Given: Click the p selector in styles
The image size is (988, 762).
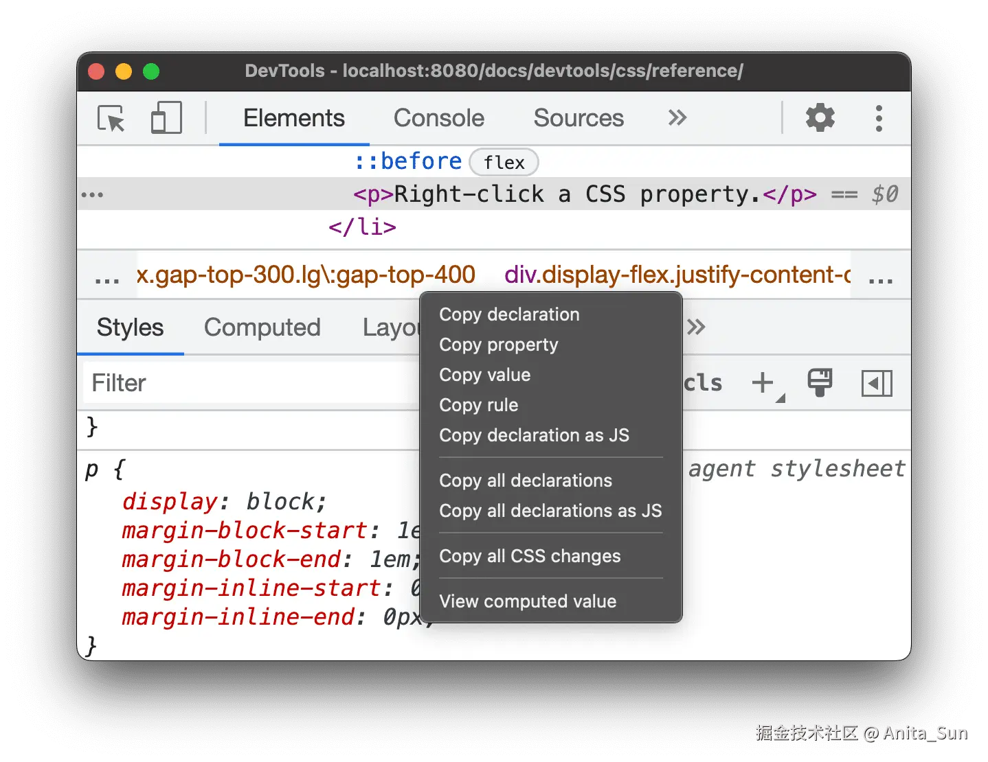Looking at the screenshot, I should coord(92,470).
